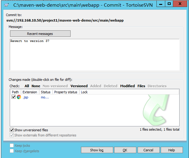Check Modified files link
The width and height of the screenshot is (189, 158).
128,86
